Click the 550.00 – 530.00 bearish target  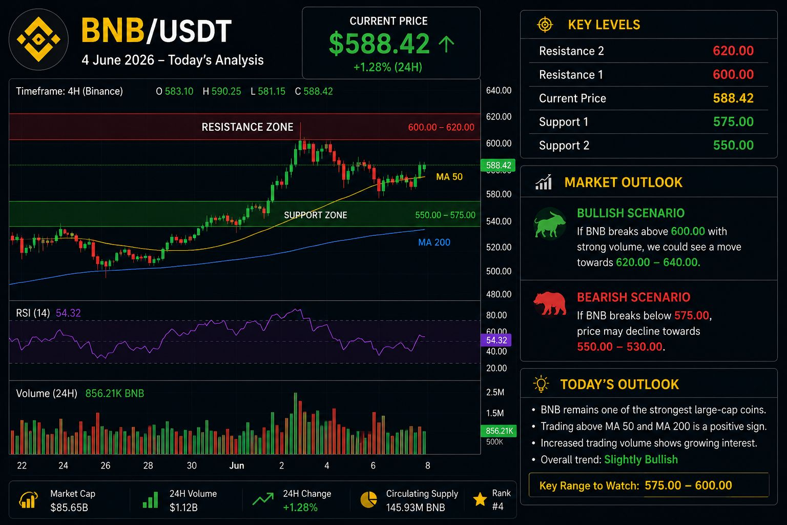pyautogui.click(x=620, y=347)
